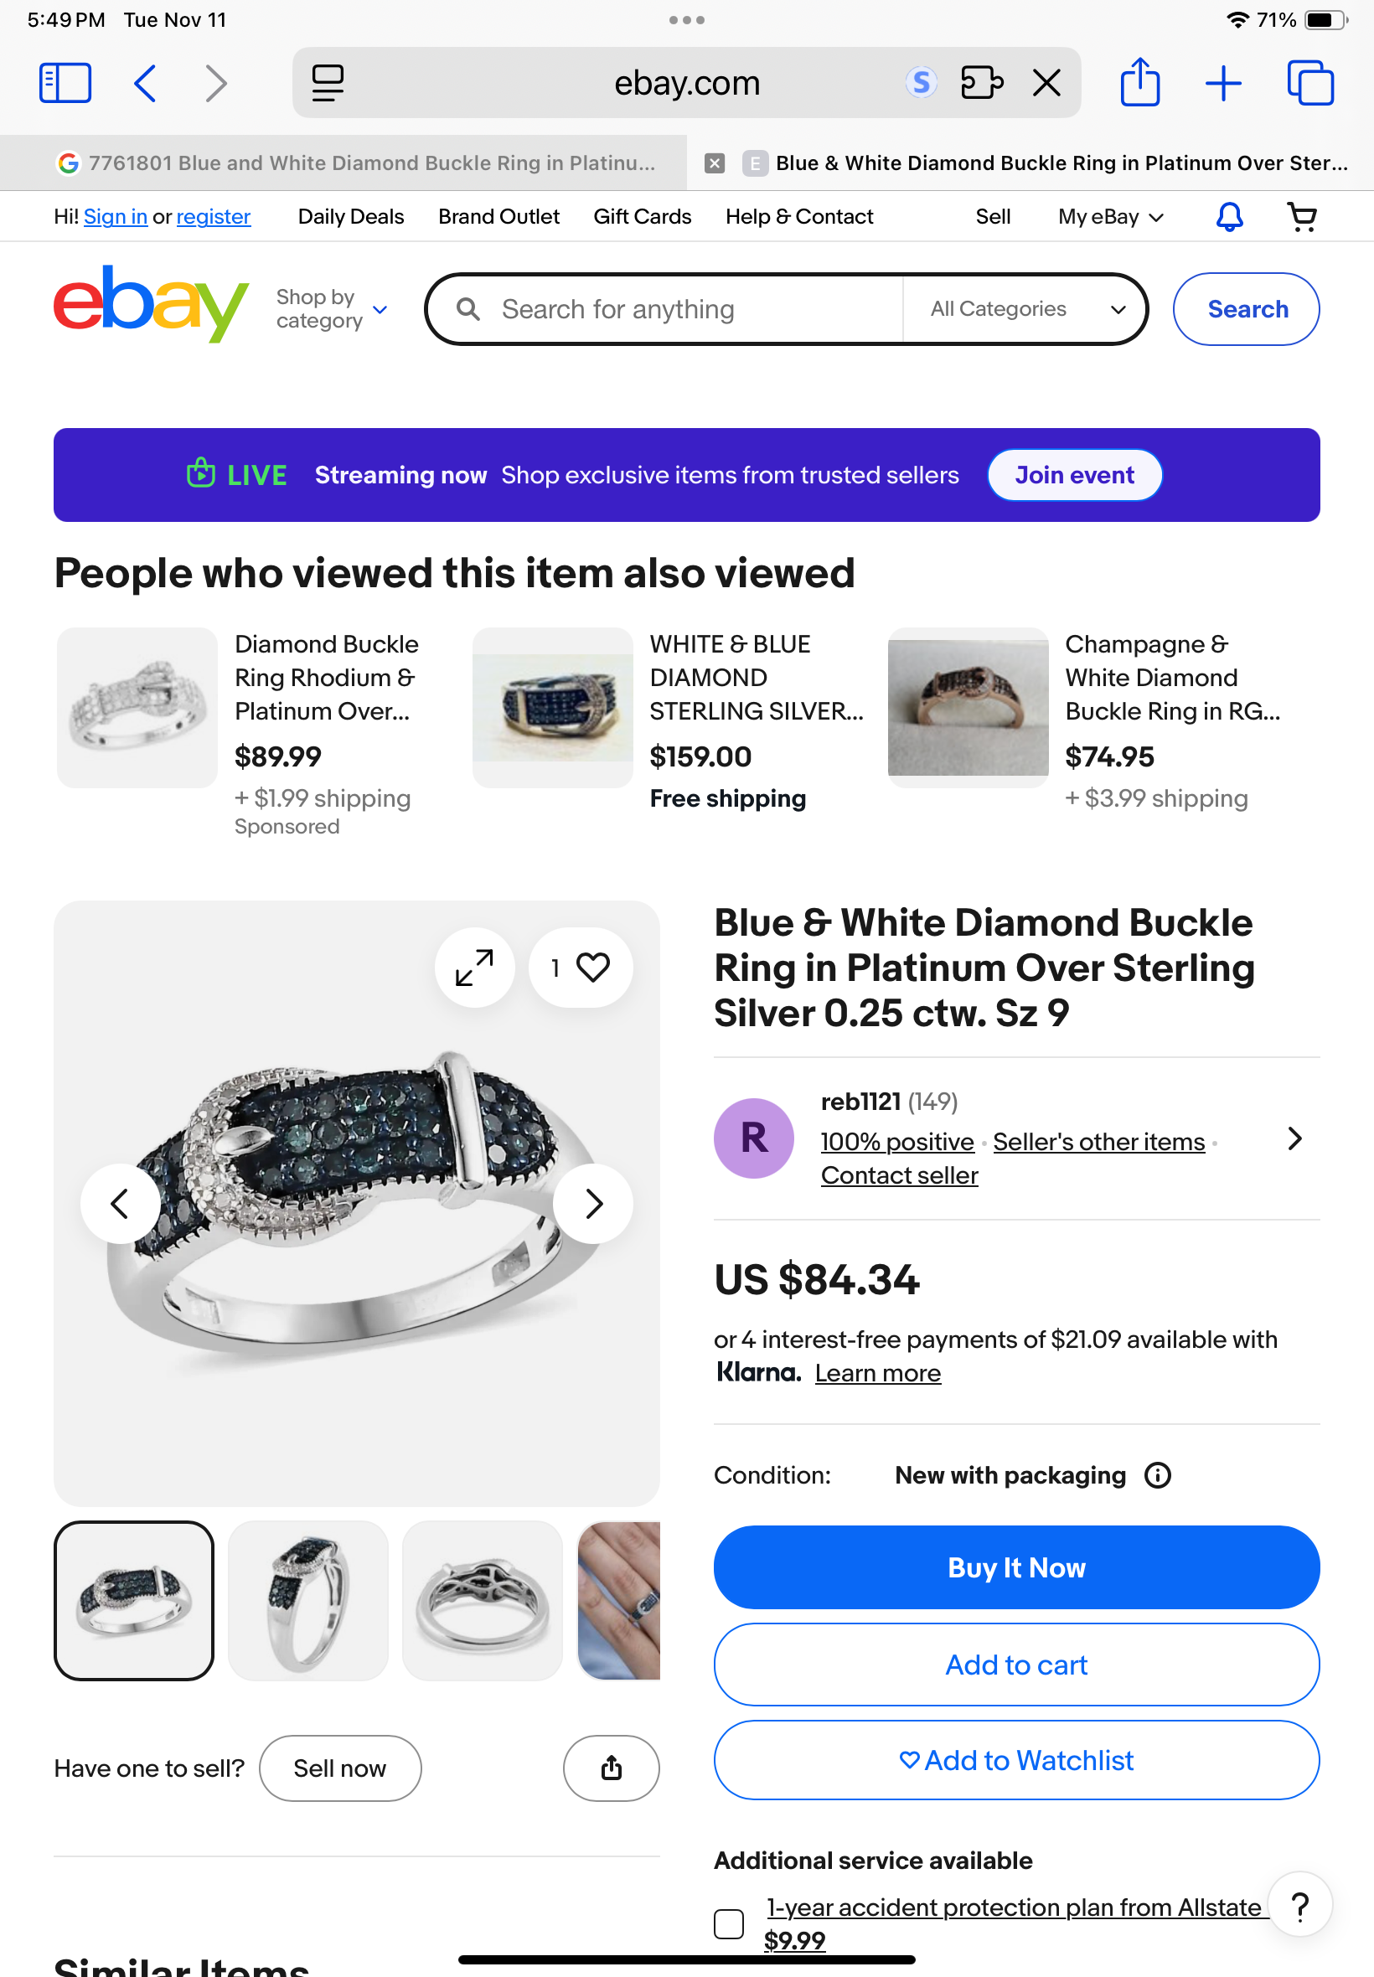Viewport: 1374px width, 1977px height.
Task: Toggle Safari sidebar panel icon
Action: point(65,84)
